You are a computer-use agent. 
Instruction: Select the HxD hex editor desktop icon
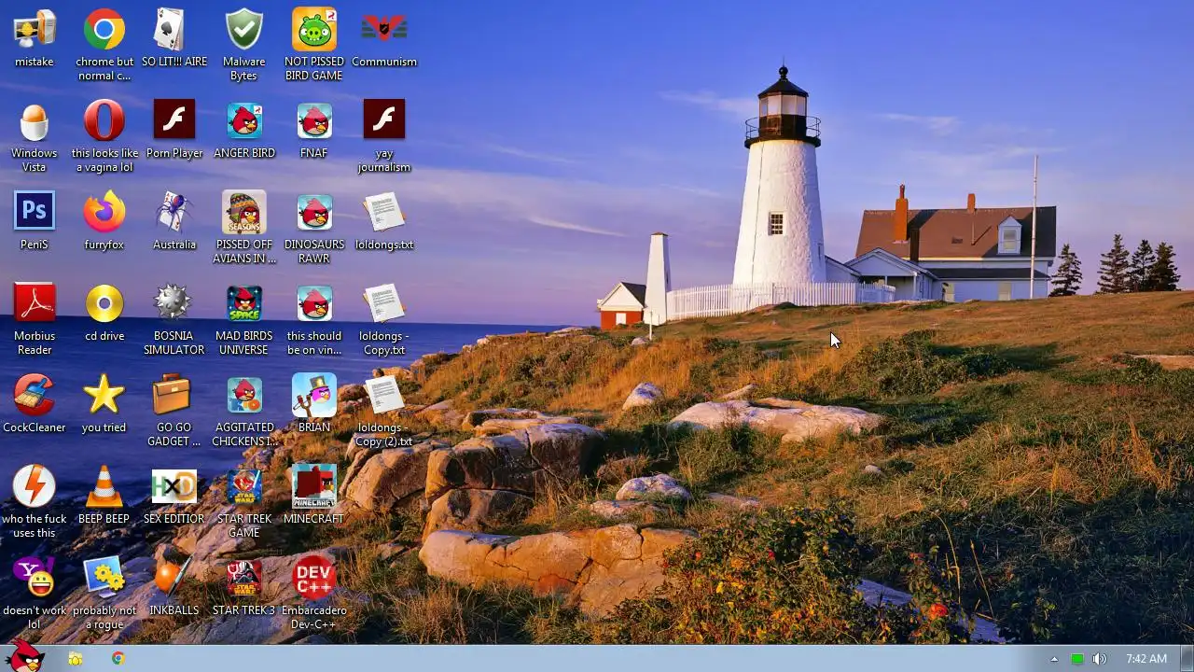pos(174,487)
